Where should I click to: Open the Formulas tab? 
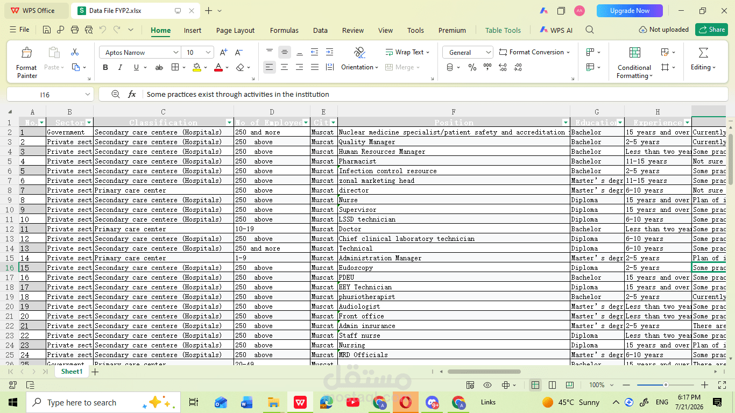[x=284, y=30]
